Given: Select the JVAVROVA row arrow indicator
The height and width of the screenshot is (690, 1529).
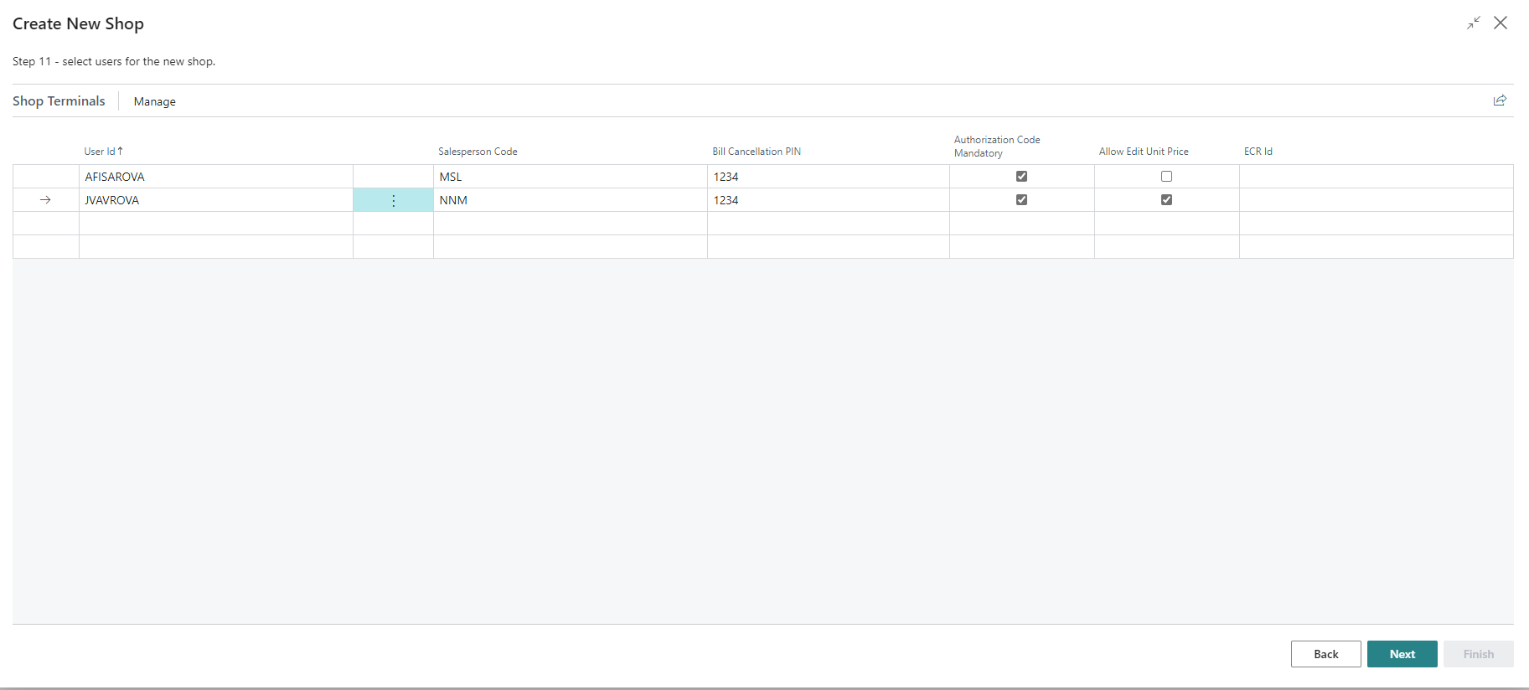Looking at the screenshot, I should [46, 200].
